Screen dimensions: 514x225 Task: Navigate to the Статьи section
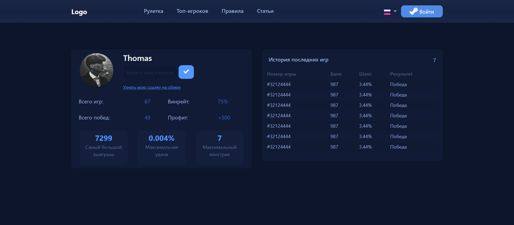coord(265,11)
